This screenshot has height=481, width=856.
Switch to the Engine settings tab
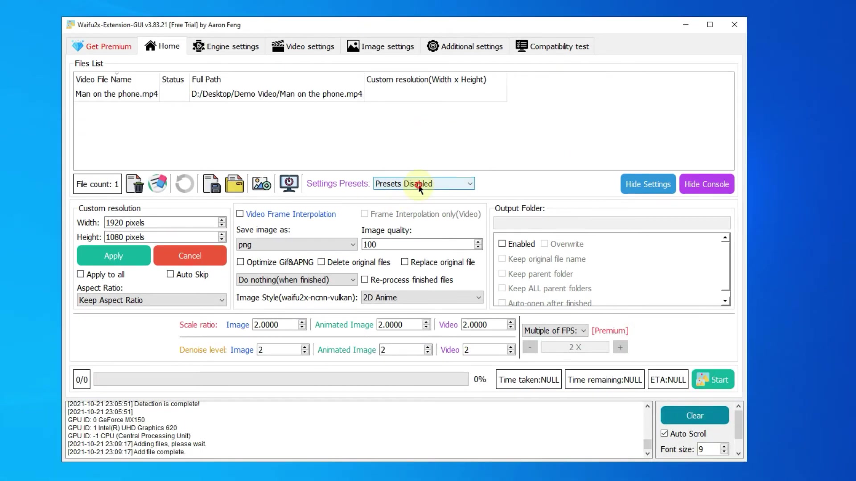pyautogui.click(x=226, y=46)
